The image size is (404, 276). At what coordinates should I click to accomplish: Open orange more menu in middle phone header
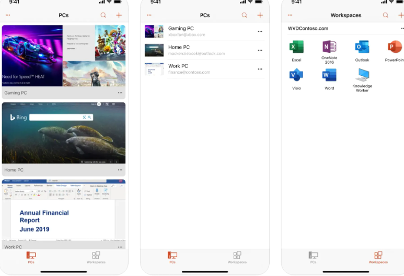click(x=149, y=15)
